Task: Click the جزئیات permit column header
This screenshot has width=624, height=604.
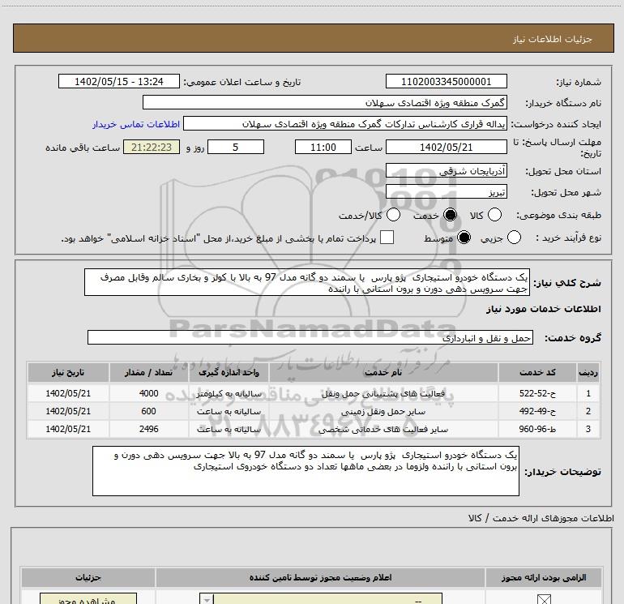Action: tap(88, 577)
